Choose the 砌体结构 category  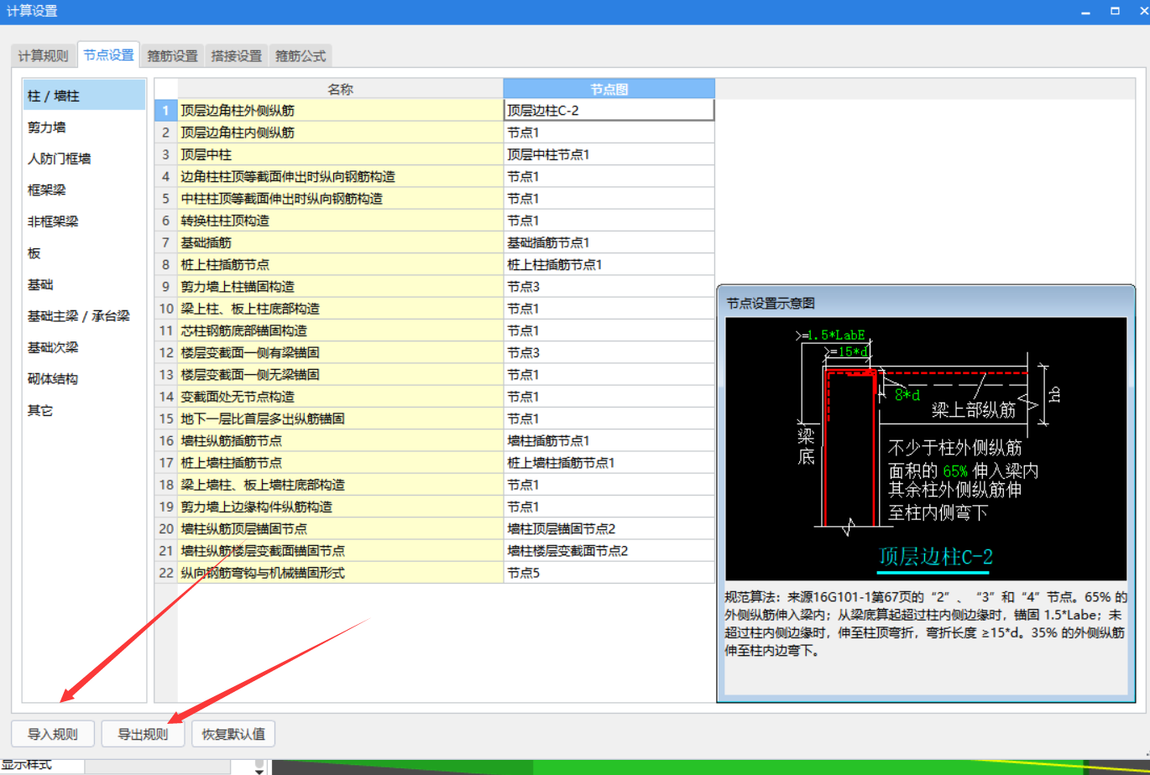pyautogui.click(x=84, y=379)
